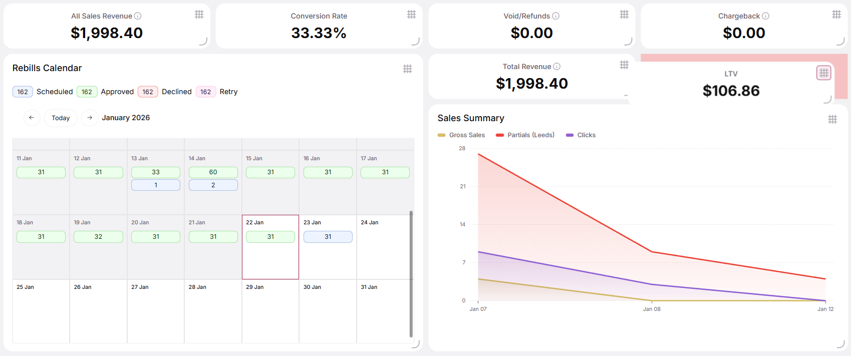Click the info icon beside Chargeback title

coord(765,16)
